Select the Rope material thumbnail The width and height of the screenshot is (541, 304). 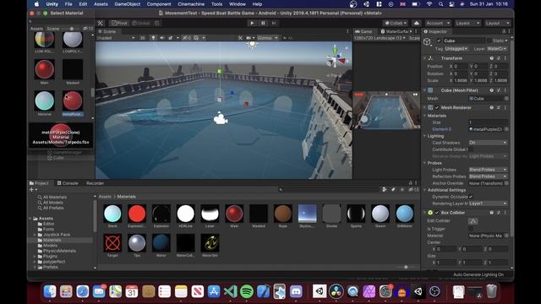(x=283, y=214)
